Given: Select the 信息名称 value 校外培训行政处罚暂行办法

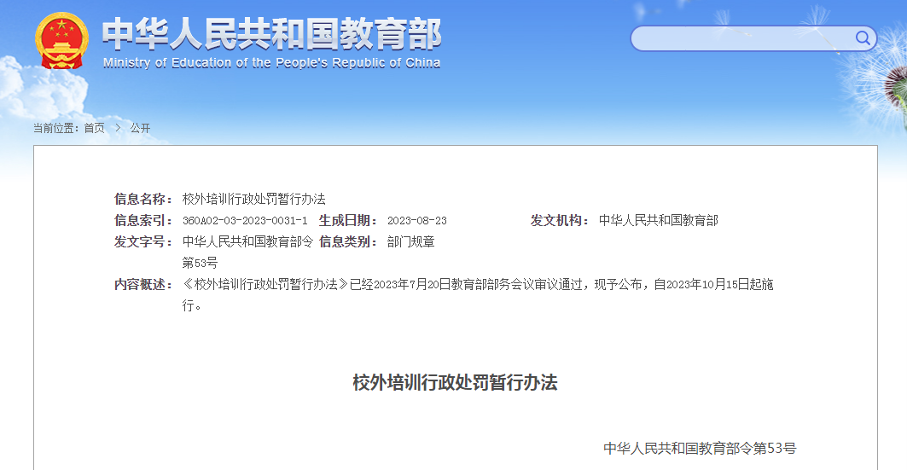Looking at the screenshot, I should (x=254, y=199).
